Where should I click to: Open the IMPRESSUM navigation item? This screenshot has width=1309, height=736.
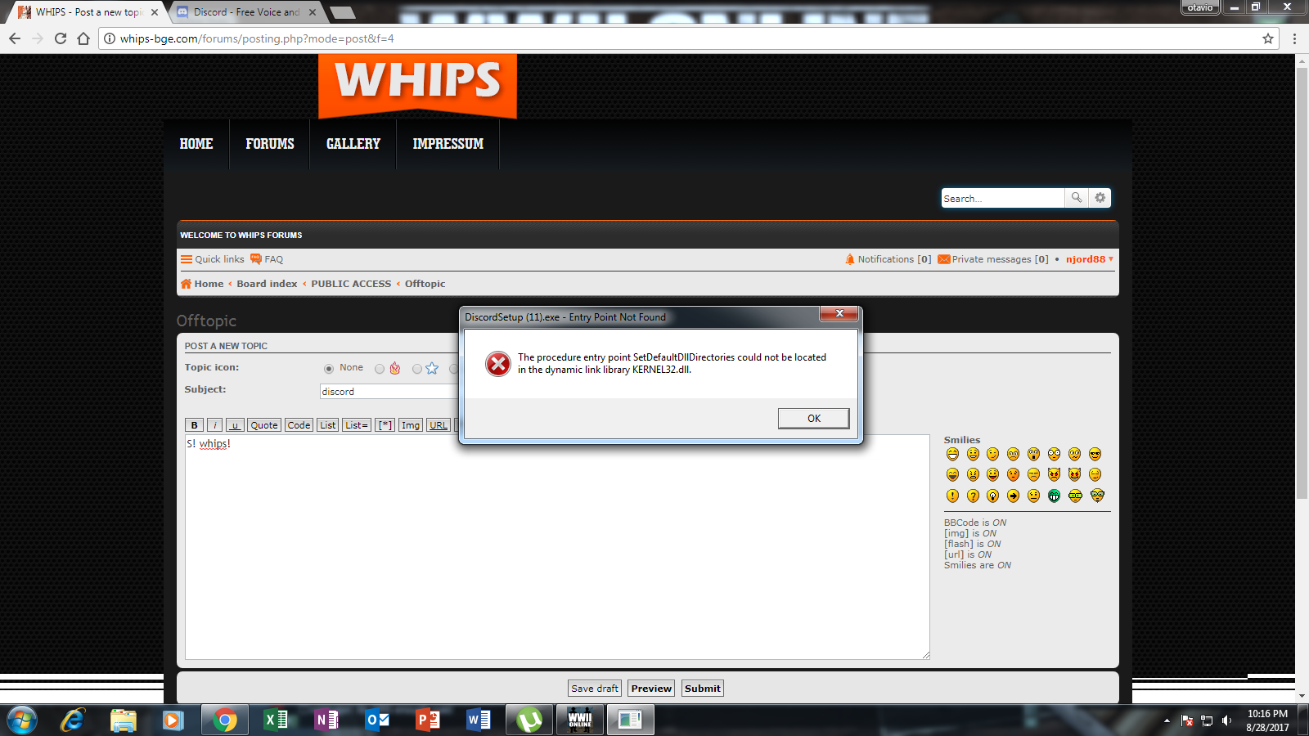tap(448, 144)
